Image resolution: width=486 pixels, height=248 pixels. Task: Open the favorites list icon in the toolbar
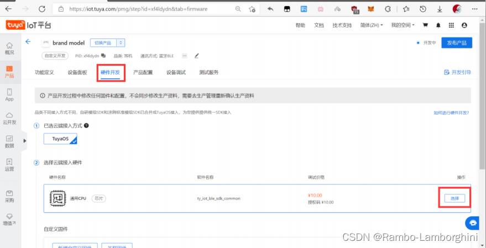tap(406, 9)
